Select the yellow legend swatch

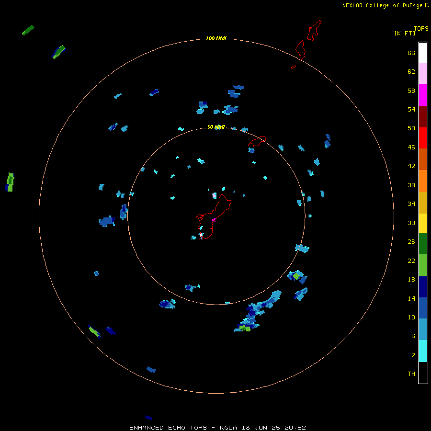[423, 223]
